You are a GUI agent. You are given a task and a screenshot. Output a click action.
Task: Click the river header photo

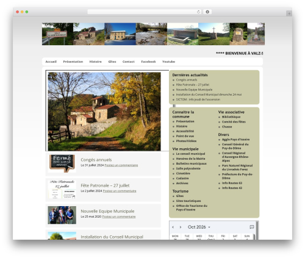pos(151,34)
